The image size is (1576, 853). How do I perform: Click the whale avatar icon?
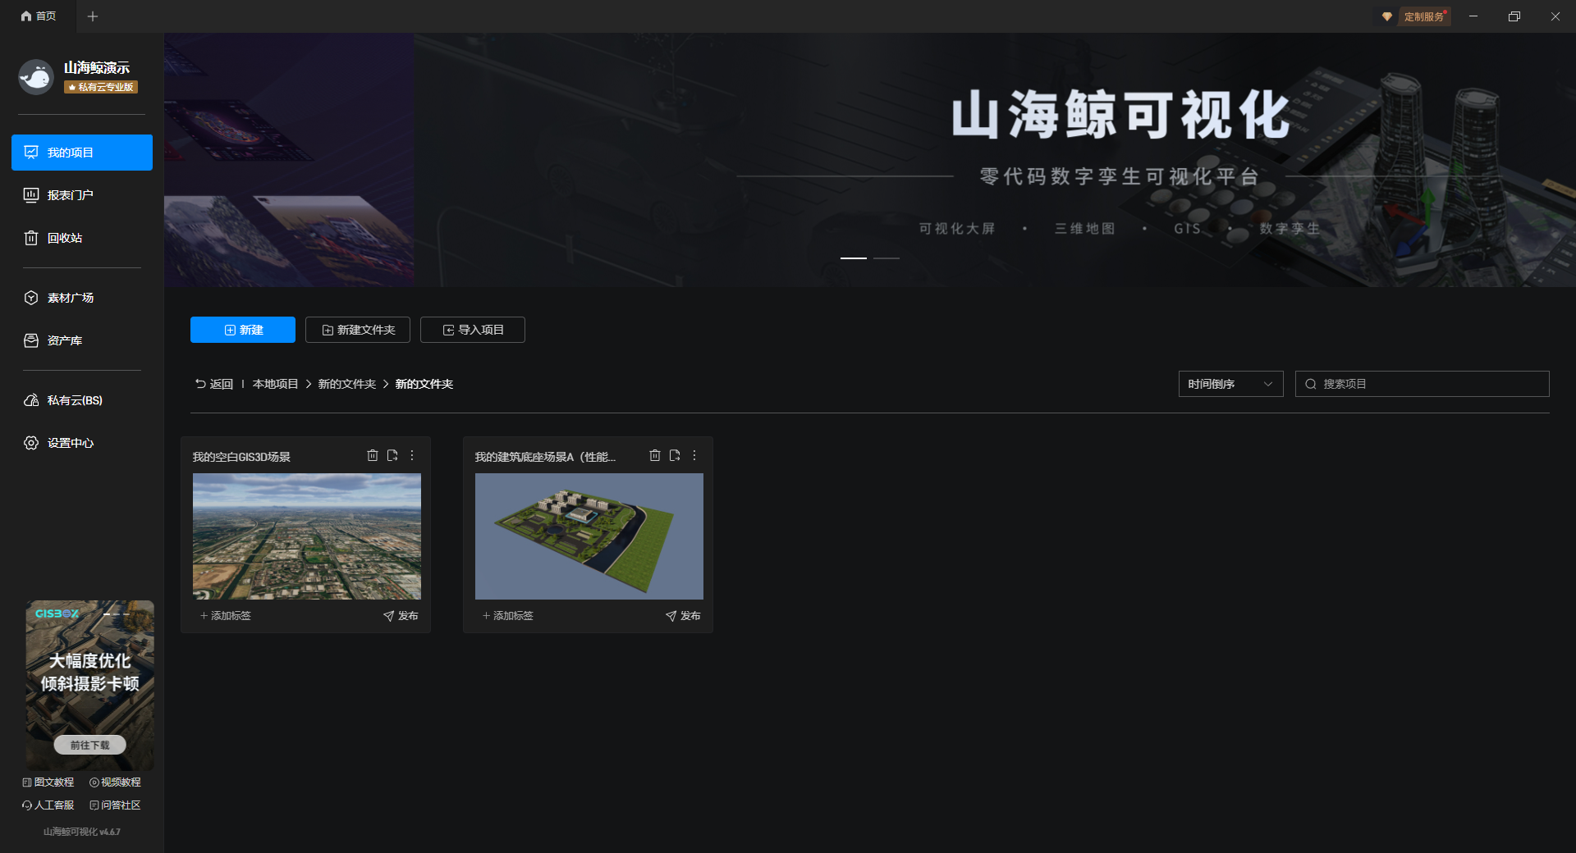coord(36,77)
